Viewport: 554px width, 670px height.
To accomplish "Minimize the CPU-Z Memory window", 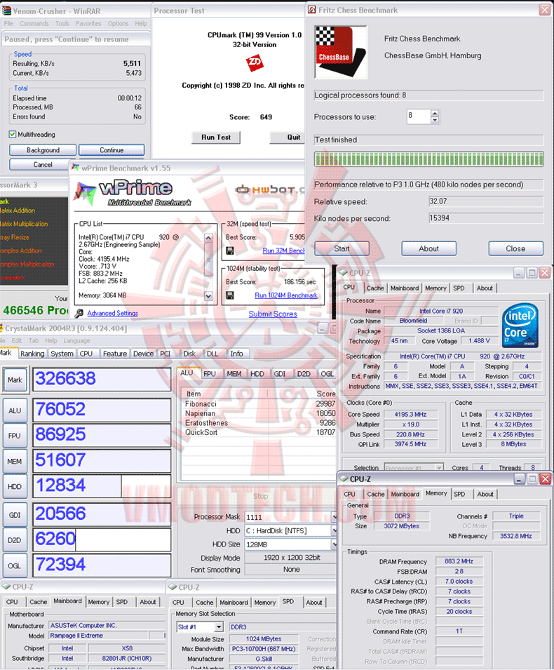I will 519,479.
